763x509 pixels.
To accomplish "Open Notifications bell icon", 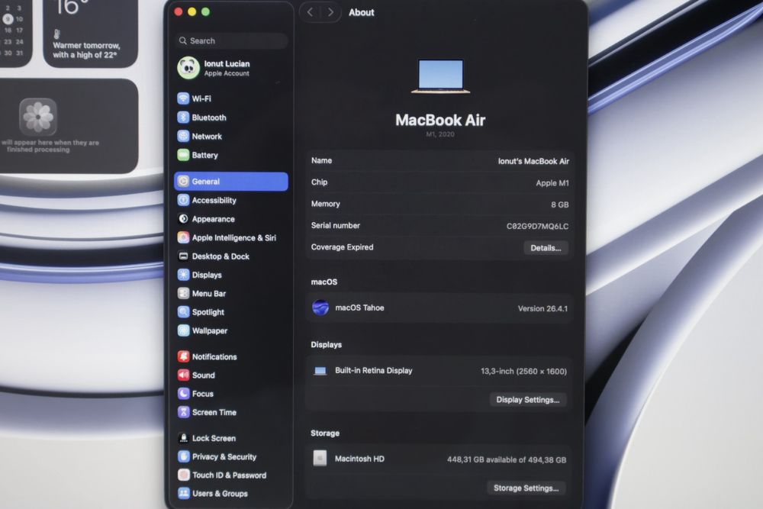I will coord(183,356).
